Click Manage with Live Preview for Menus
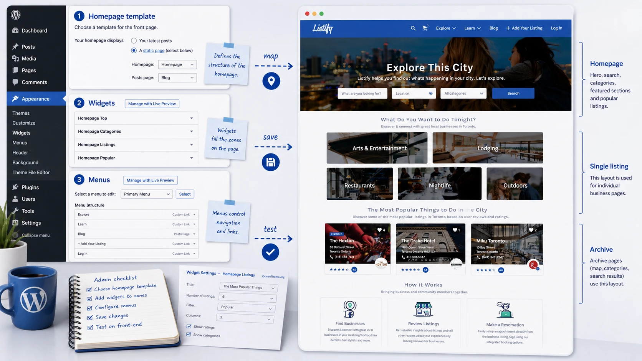The image size is (642, 361). pos(151,180)
